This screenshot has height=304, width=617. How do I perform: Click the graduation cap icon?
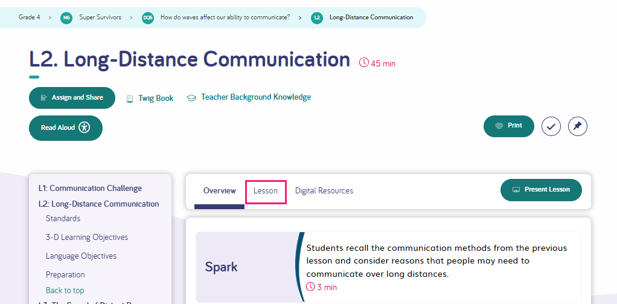pos(191,98)
